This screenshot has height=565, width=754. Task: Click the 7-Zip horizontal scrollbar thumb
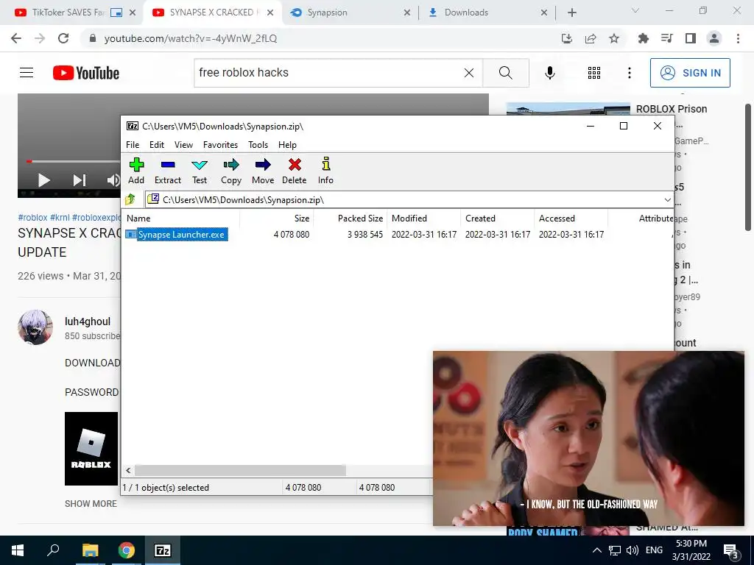(240, 470)
